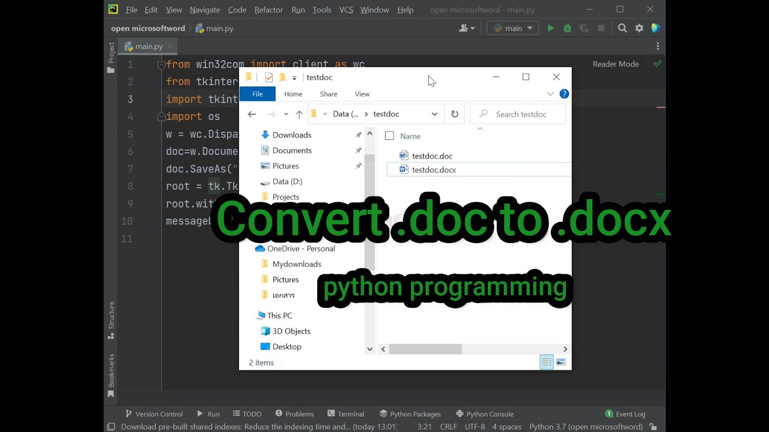The width and height of the screenshot is (769, 432).
Task: Click the Code With Me people icon
Action: (x=467, y=28)
